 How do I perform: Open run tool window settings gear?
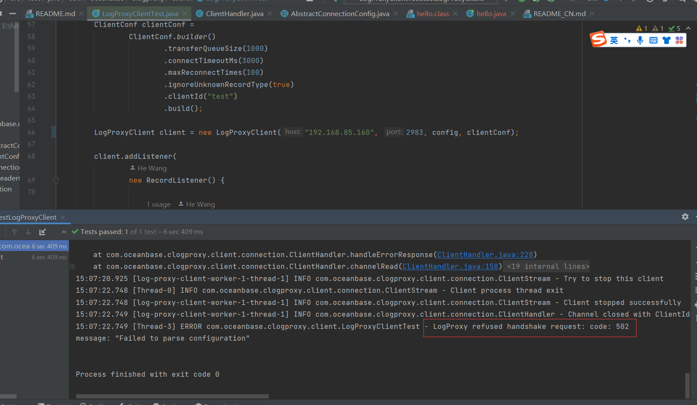point(685,217)
